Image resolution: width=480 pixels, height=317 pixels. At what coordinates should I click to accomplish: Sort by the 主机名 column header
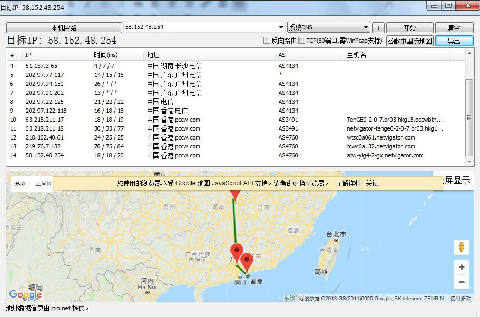pos(356,55)
